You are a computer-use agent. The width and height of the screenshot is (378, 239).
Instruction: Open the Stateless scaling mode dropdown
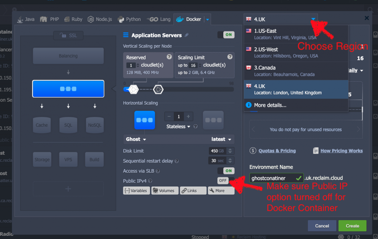point(178,127)
